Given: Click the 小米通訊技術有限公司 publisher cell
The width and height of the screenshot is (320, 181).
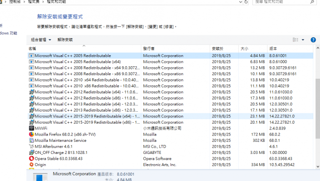Looking at the screenshot, I should point(162,128).
